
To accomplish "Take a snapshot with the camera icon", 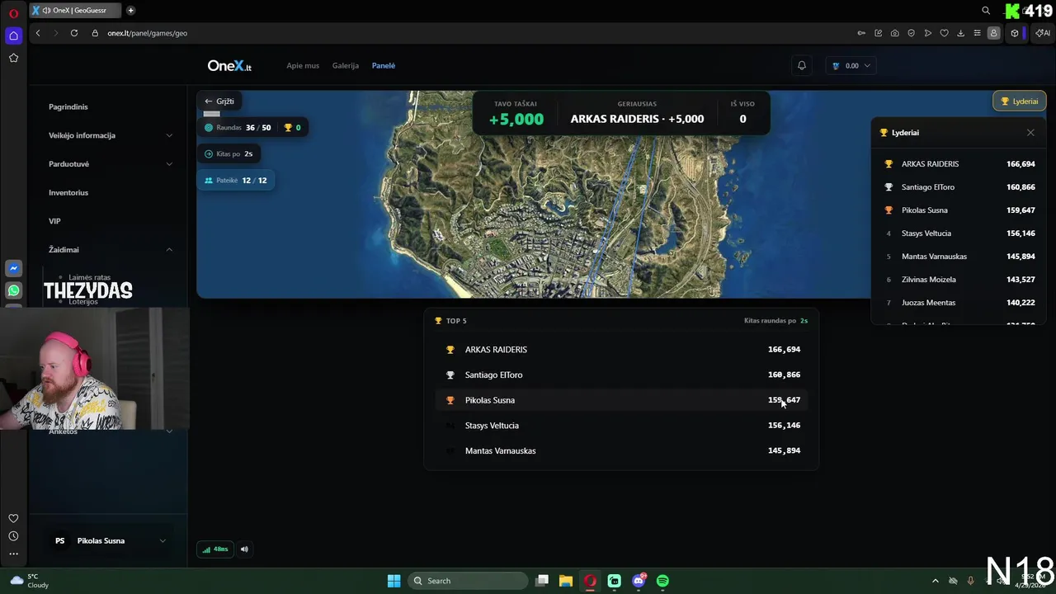I will coord(894,33).
